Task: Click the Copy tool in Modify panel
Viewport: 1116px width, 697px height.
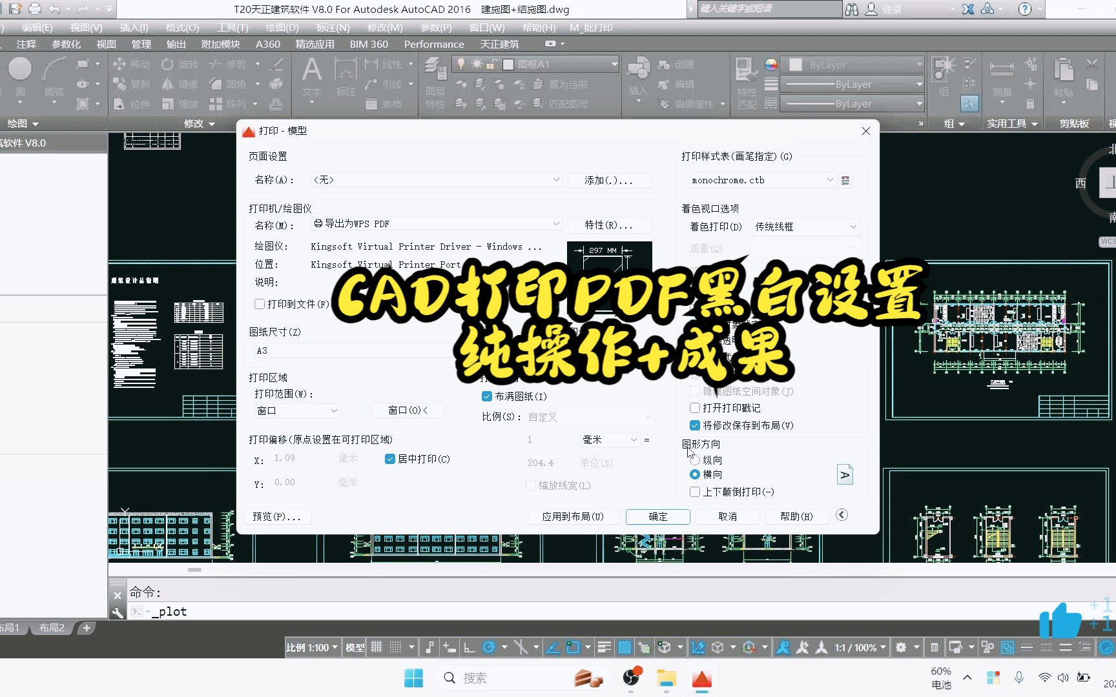Action: [x=119, y=84]
